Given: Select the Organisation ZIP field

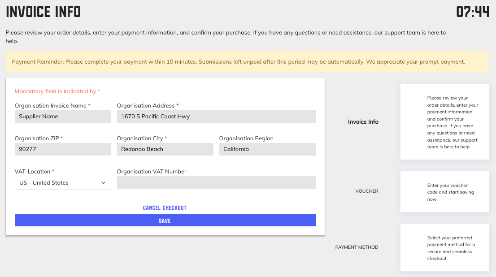Looking at the screenshot, I should (x=63, y=149).
